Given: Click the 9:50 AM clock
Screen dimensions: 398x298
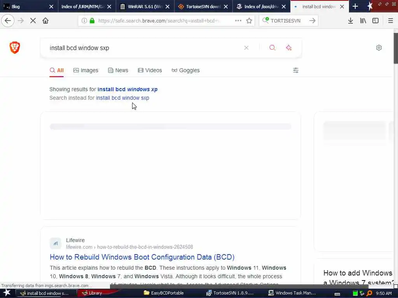Looking at the screenshot, I should pos(384,293).
